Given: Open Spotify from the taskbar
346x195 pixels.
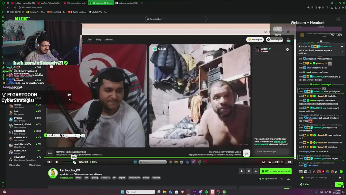Looking at the screenshot, I should pos(206,192).
